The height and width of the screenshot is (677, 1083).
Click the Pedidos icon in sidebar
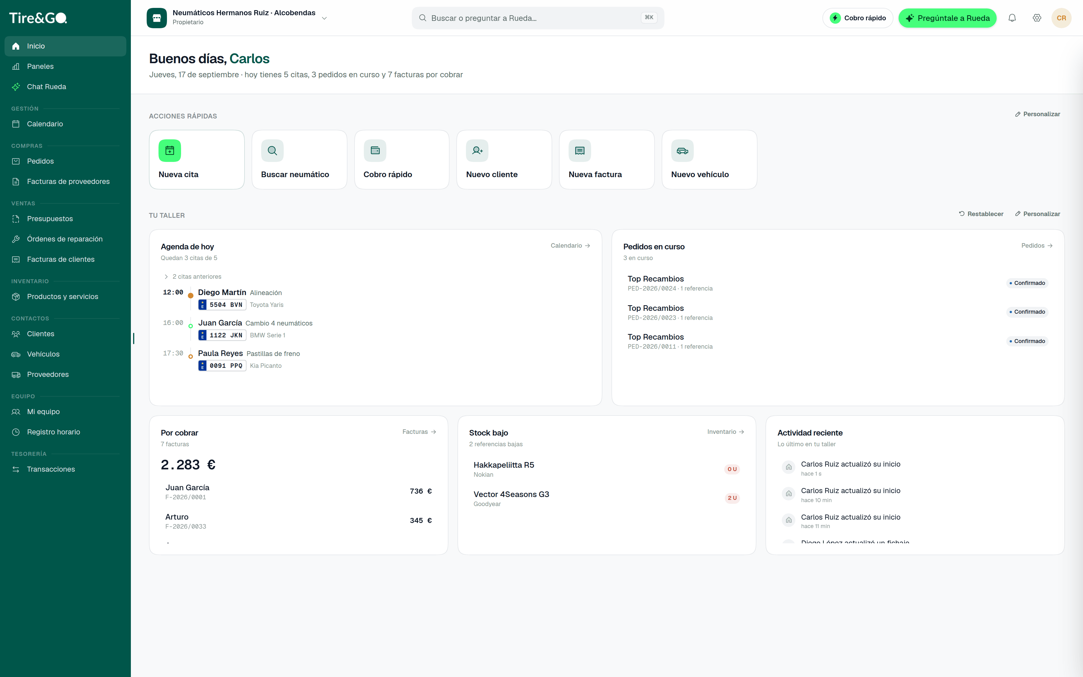click(16, 161)
